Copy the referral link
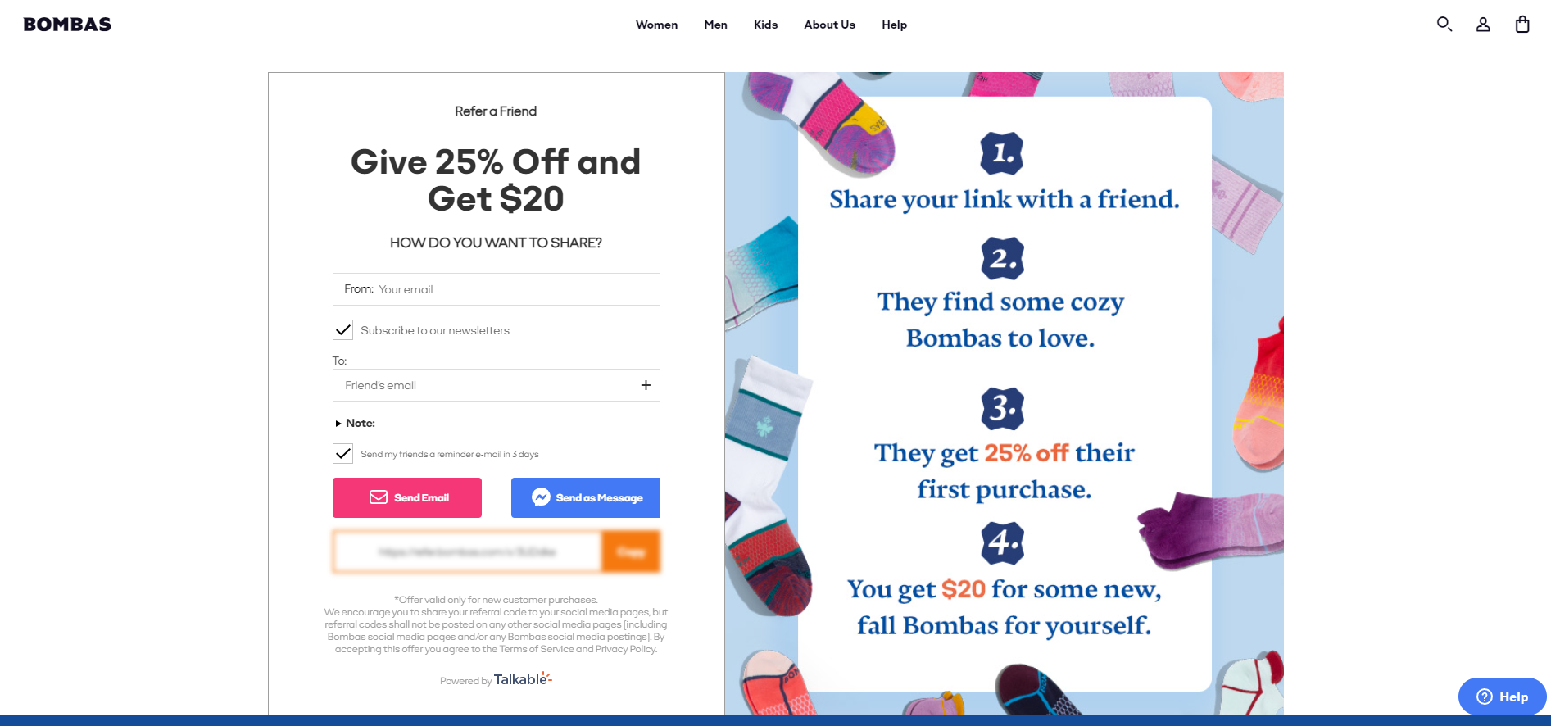Screen dimensions: 1551x726 [631, 551]
